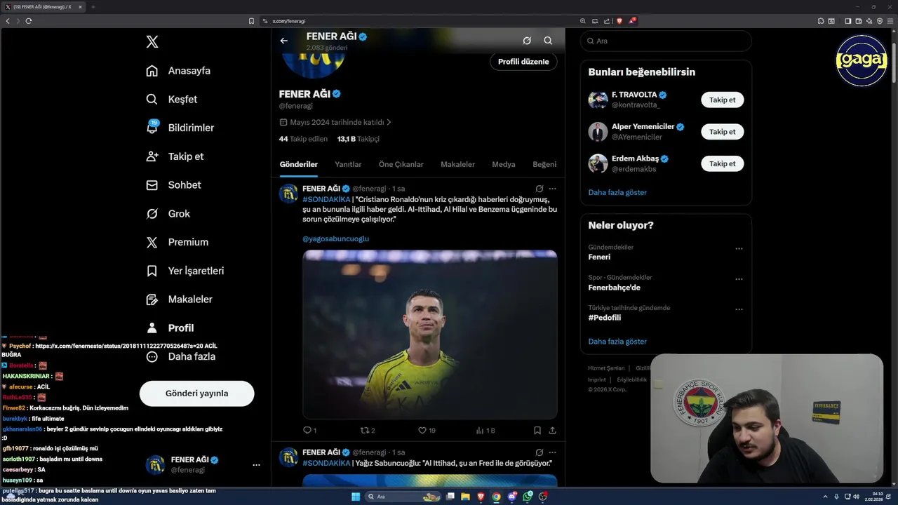Switch to Makaleler profile tab
The image size is (898, 505).
point(457,164)
